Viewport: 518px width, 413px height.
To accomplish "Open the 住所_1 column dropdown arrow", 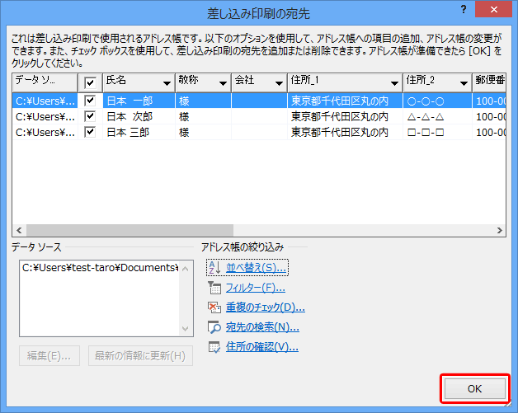I will pos(394,83).
